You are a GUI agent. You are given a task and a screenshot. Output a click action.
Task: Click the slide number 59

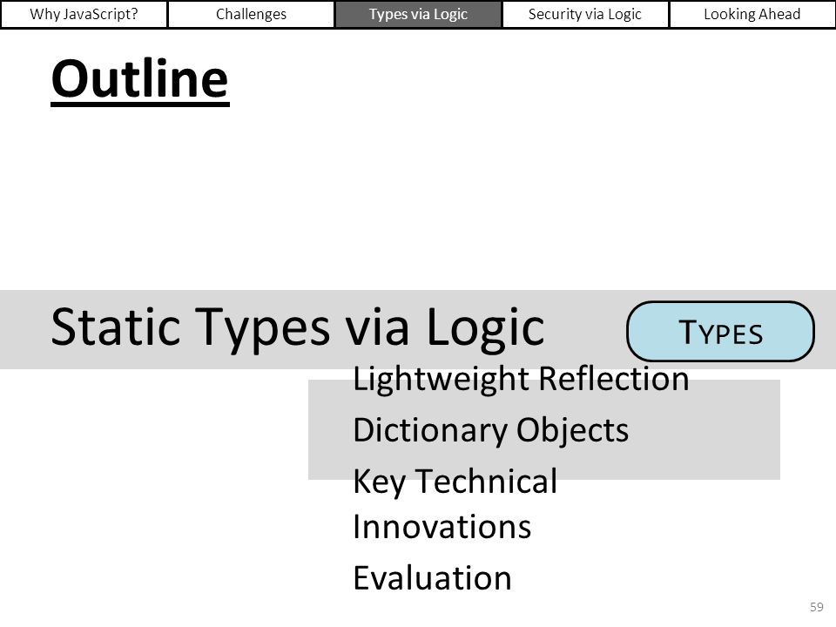tap(816, 607)
